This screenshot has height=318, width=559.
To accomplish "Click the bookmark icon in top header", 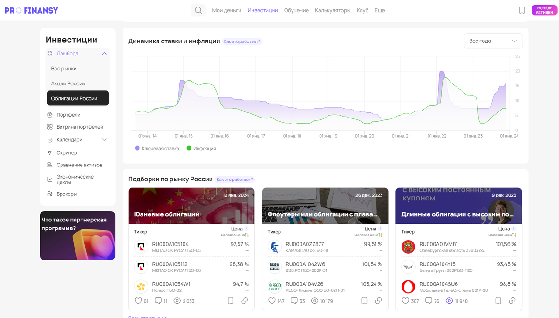I will [x=522, y=10].
